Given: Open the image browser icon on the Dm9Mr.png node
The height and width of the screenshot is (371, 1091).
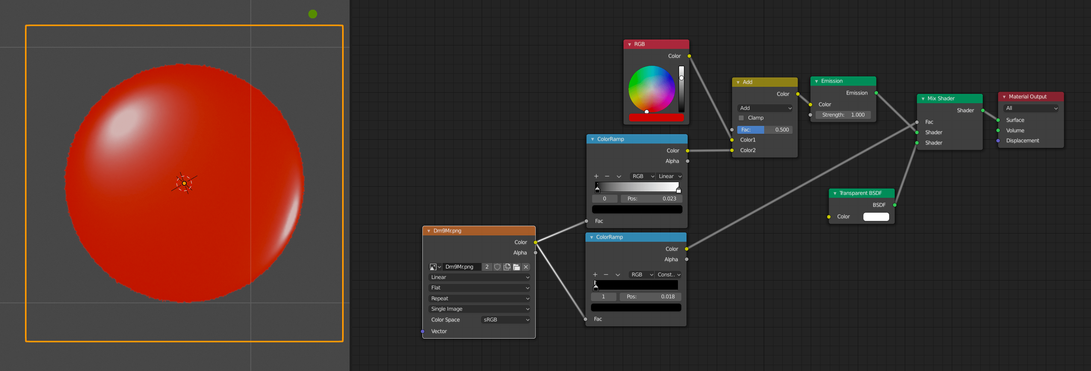Looking at the screenshot, I should click(434, 267).
